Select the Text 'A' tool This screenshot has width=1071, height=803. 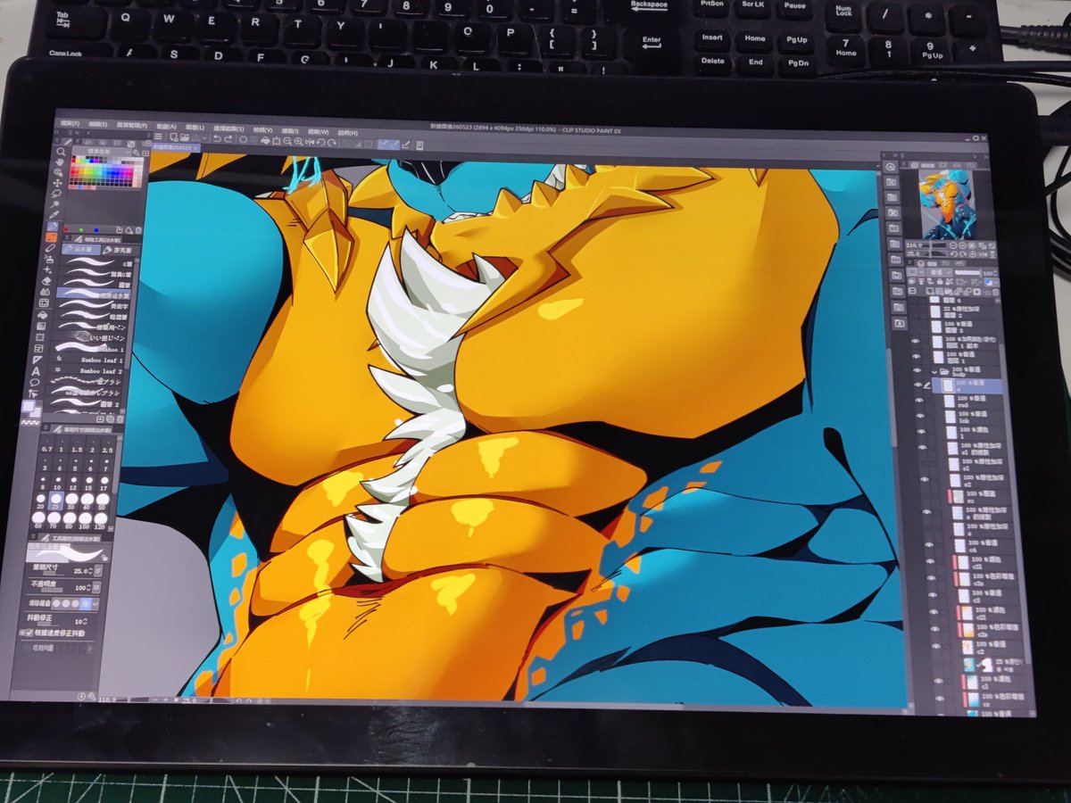pyautogui.click(x=36, y=371)
